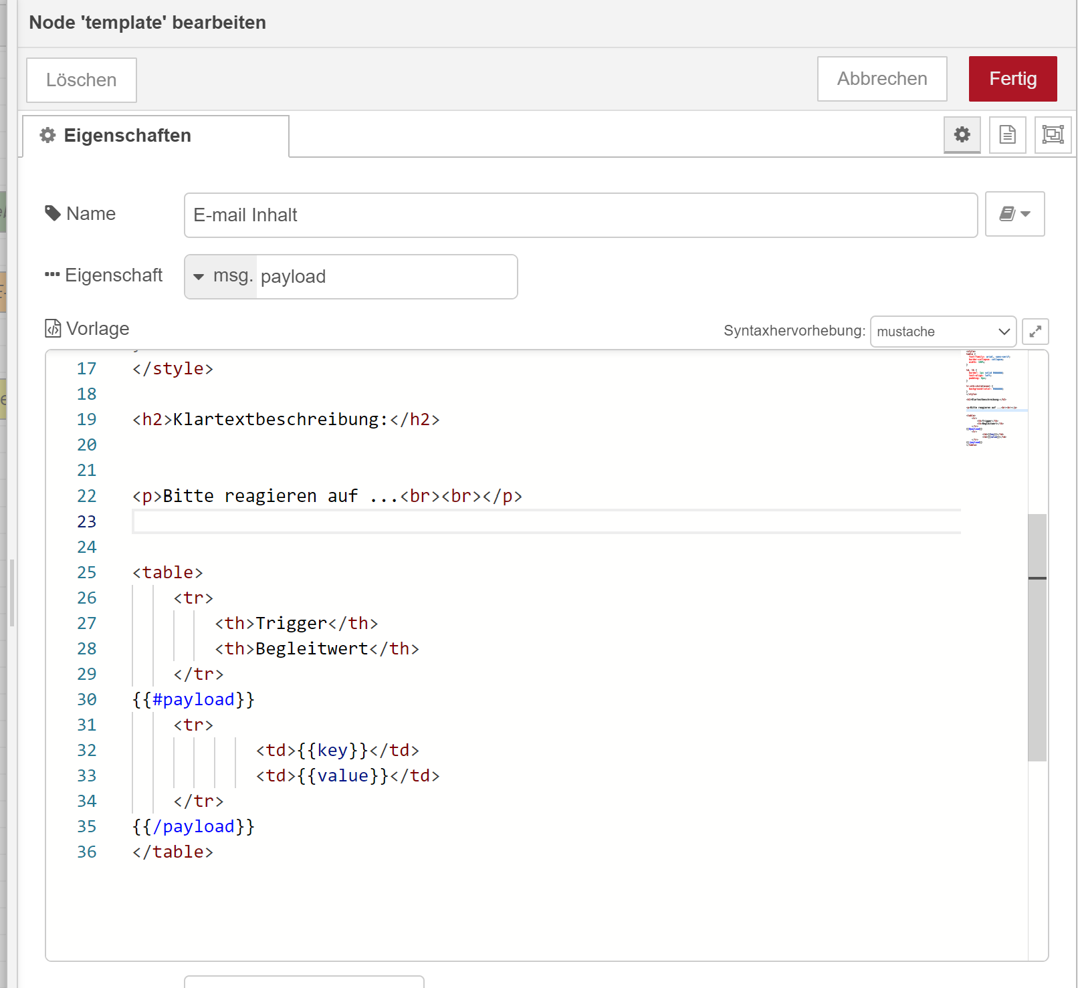The height and width of the screenshot is (988, 1078).
Task: Open Syntaxhervorhebung mustache dropdown
Action: 943,332
